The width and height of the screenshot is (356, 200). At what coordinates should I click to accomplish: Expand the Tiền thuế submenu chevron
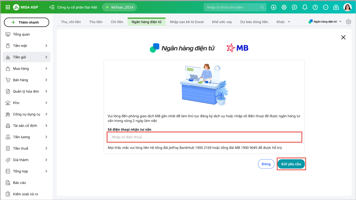[x=46, y=148]
